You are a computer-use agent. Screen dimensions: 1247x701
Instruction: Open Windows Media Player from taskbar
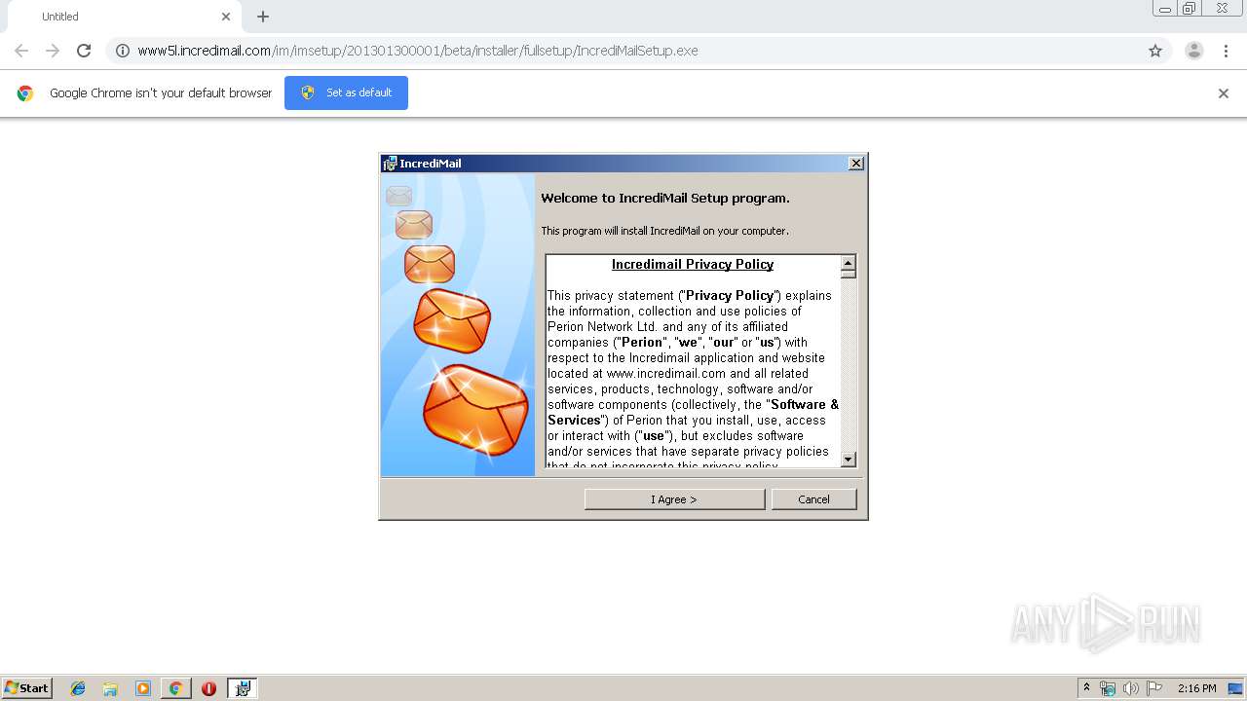[143, 688]
